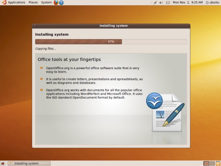Click the 'It is useful to create letters' text

click(x=94, y=81)
